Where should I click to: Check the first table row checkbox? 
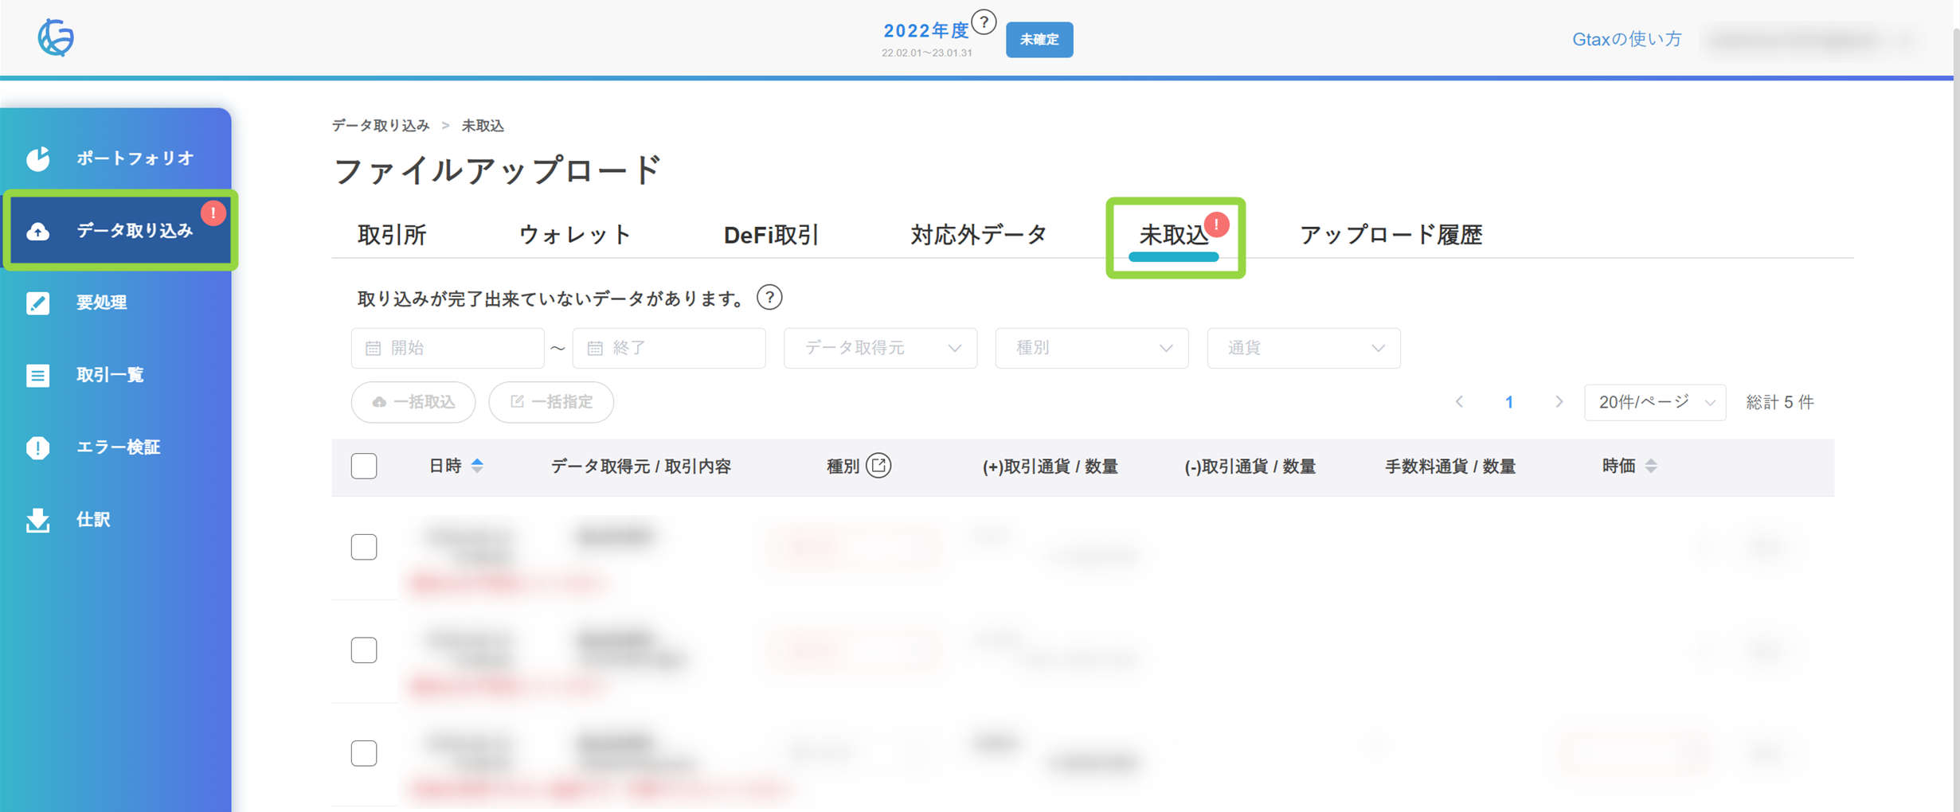364,547
